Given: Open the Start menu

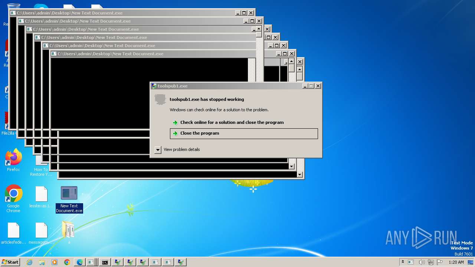Looking at the screenshot, I should coord(10,262).
